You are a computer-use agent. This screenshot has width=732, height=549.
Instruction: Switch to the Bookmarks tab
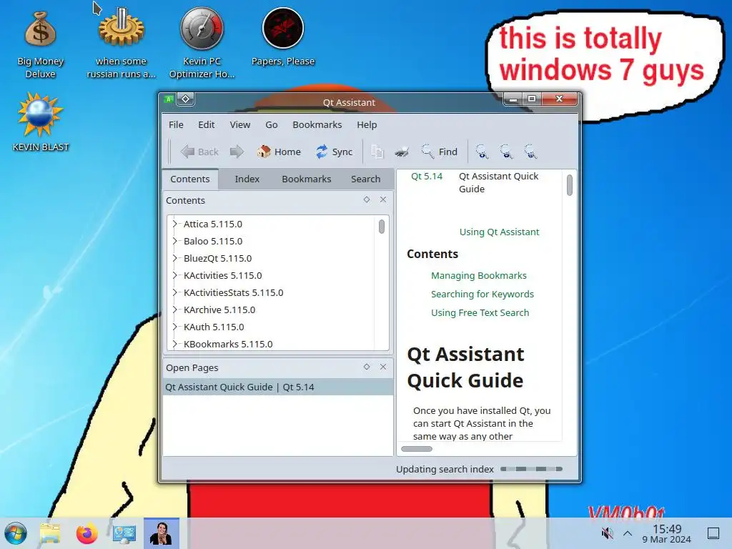coord(306,179)
